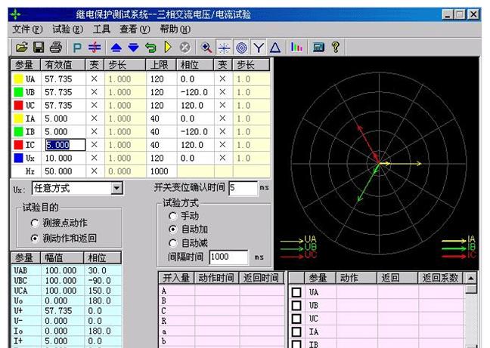Click the blue up arrow icon
The width and height of the screenshot is (490, 348).
pyautogui.click(x=116, y=48)
